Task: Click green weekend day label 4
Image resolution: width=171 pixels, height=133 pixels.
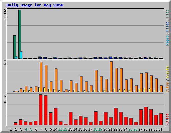Action: pos(26,129)
